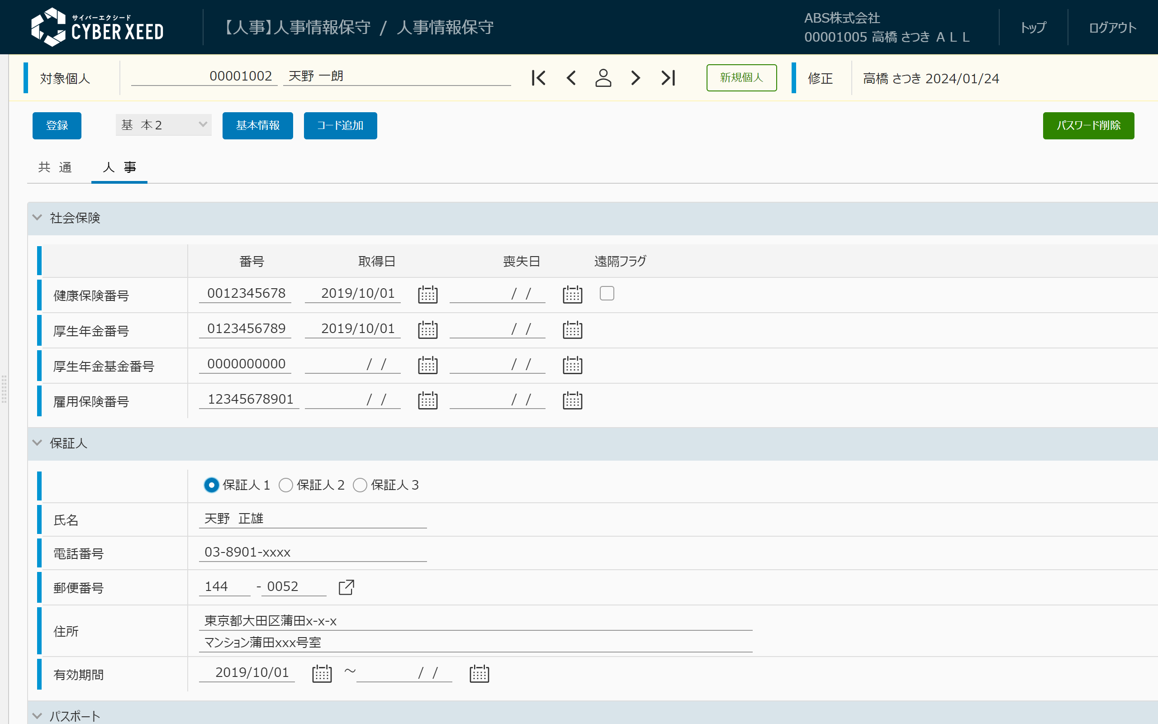This screenshot has height=724, width=1158.
Task: Edit postal code second part 0052
Action: 294,586
